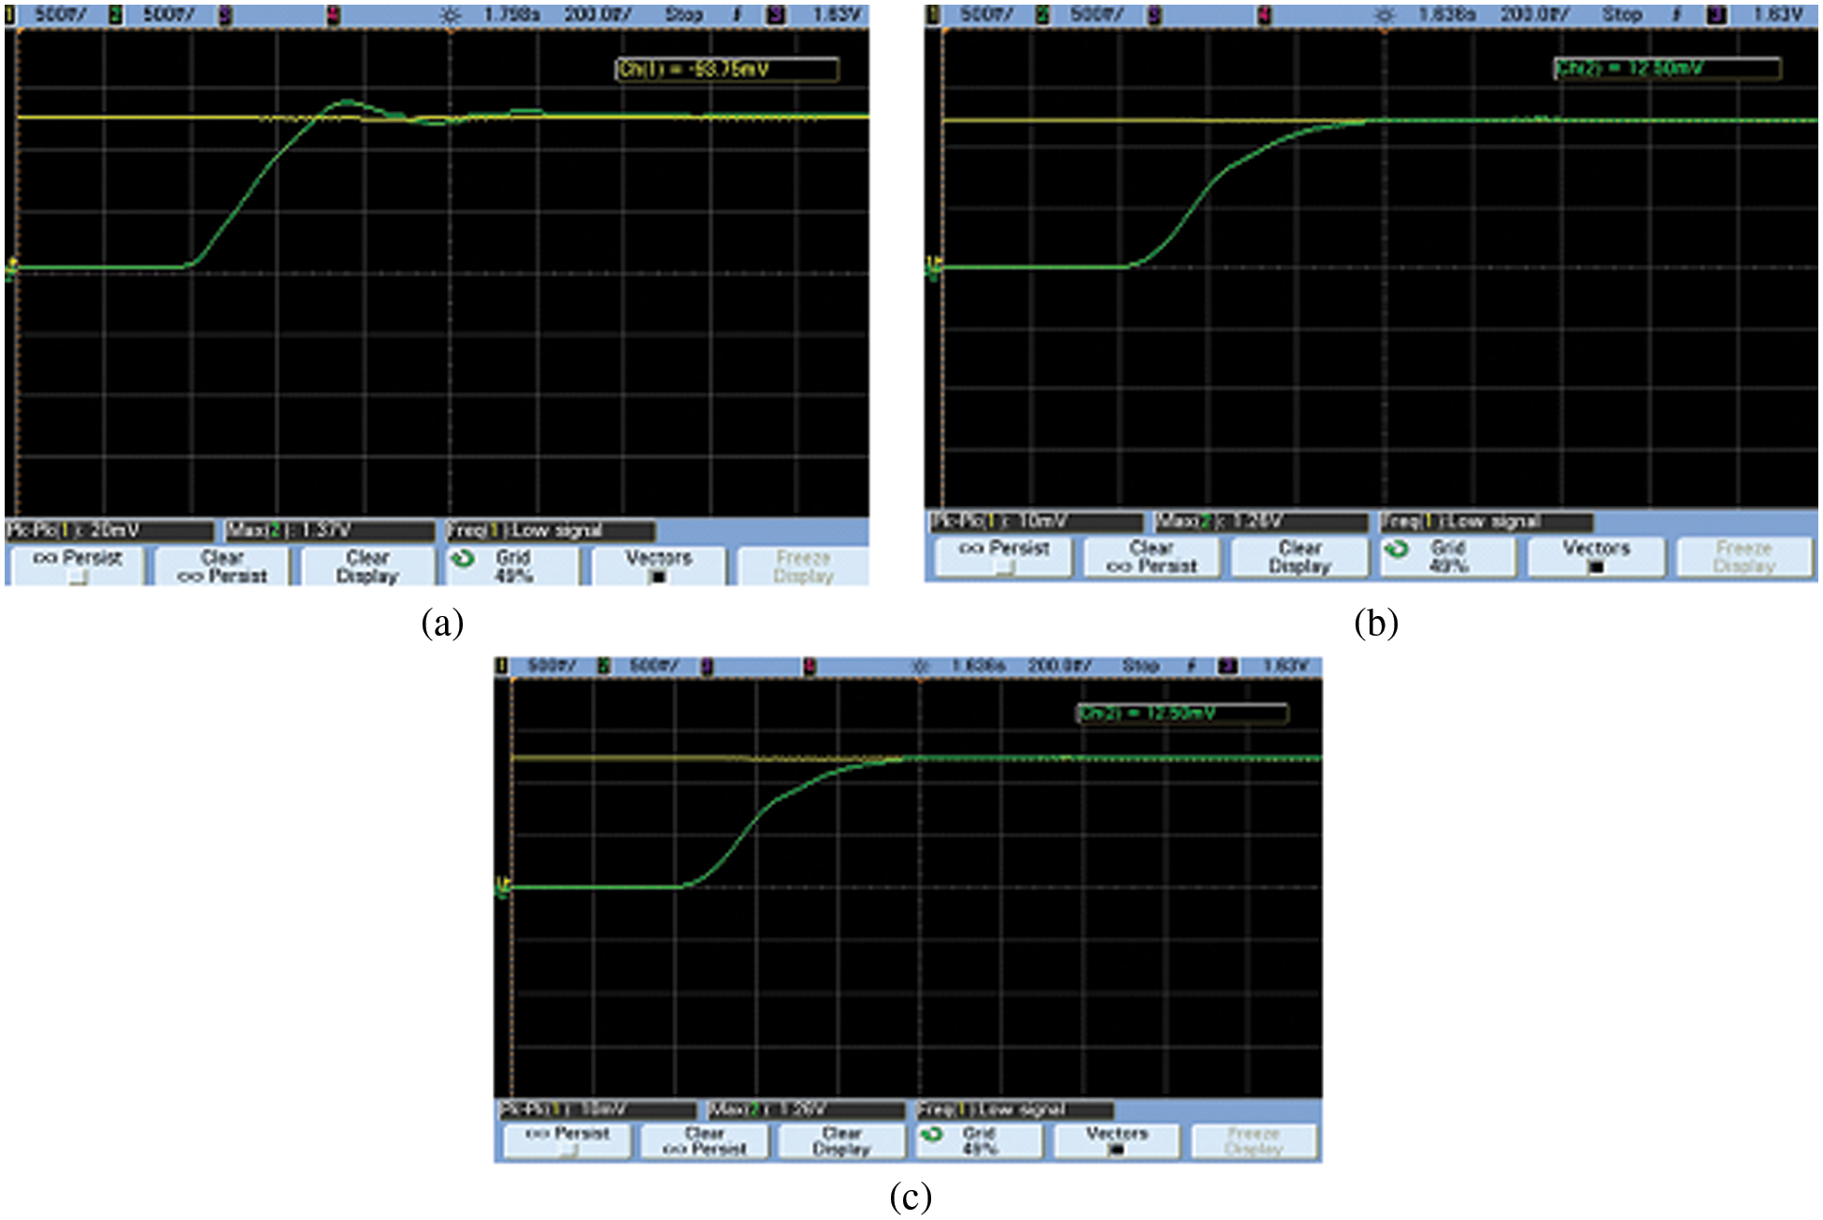Toggle Vectors softkey in scope (b)
1823x1220 pixels.
[1596, 556]
